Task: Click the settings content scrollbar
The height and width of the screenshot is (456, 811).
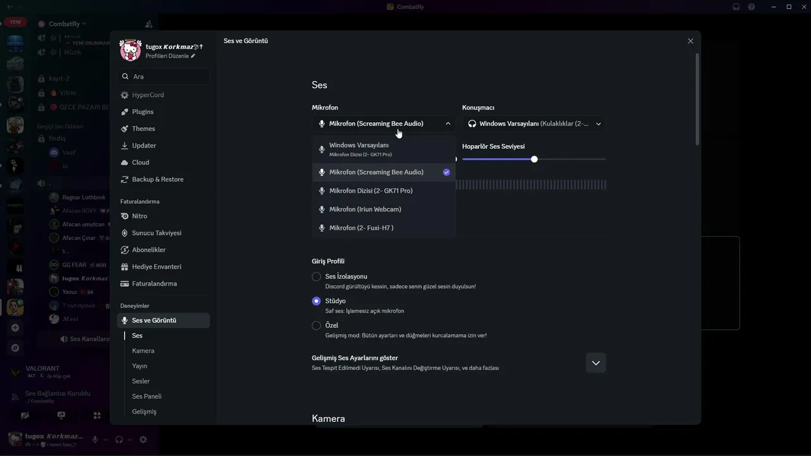Action: [x=698, y=99]
